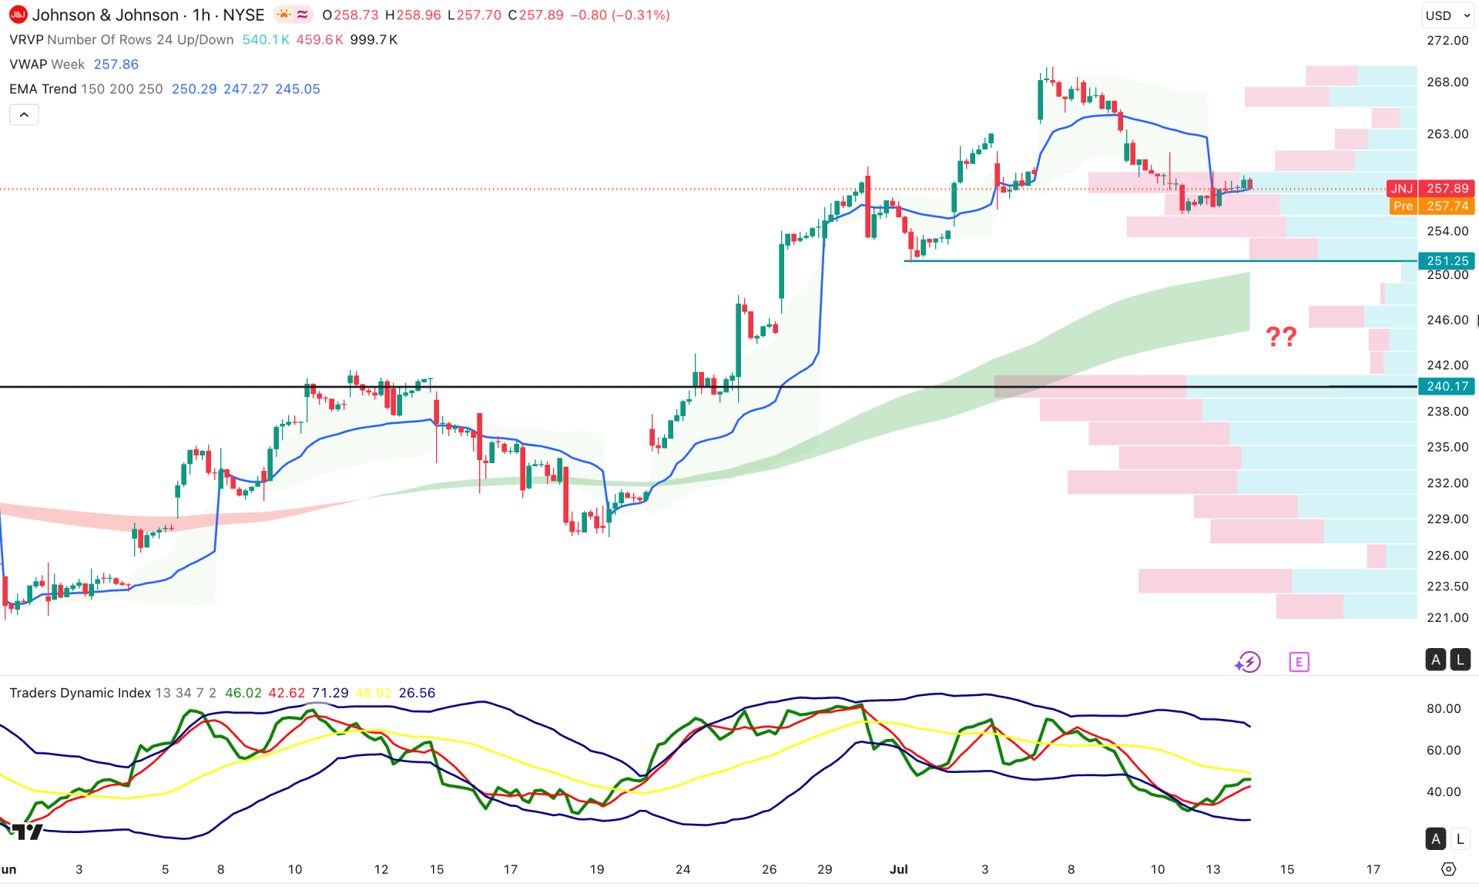The image size is (1479, 887).
Task: Click the TDI green value 46.02
Action: (243, 693)
